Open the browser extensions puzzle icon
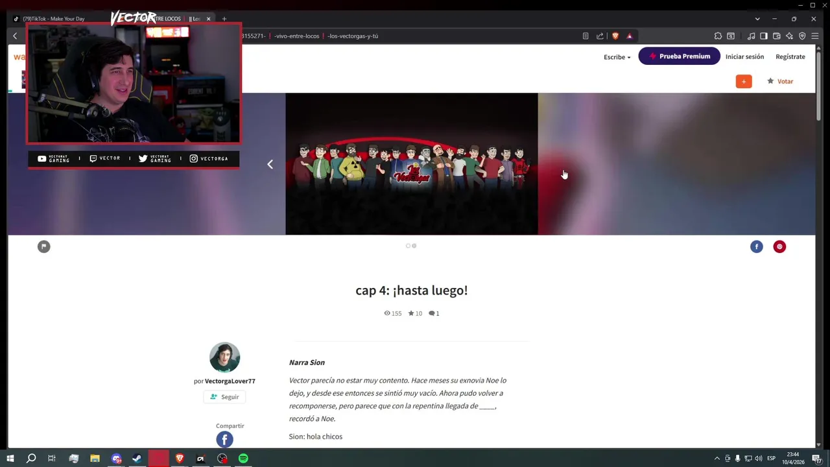The width and height of the screenshot is (830, 467). tap(718, 36)
